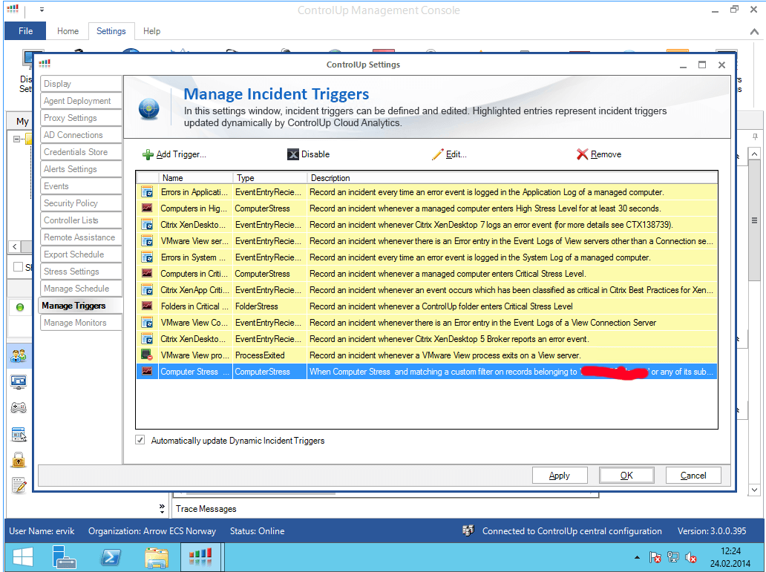
Task: Click the scroll-left arrow in the console's left pane
Action: click(x=15, y=246)
